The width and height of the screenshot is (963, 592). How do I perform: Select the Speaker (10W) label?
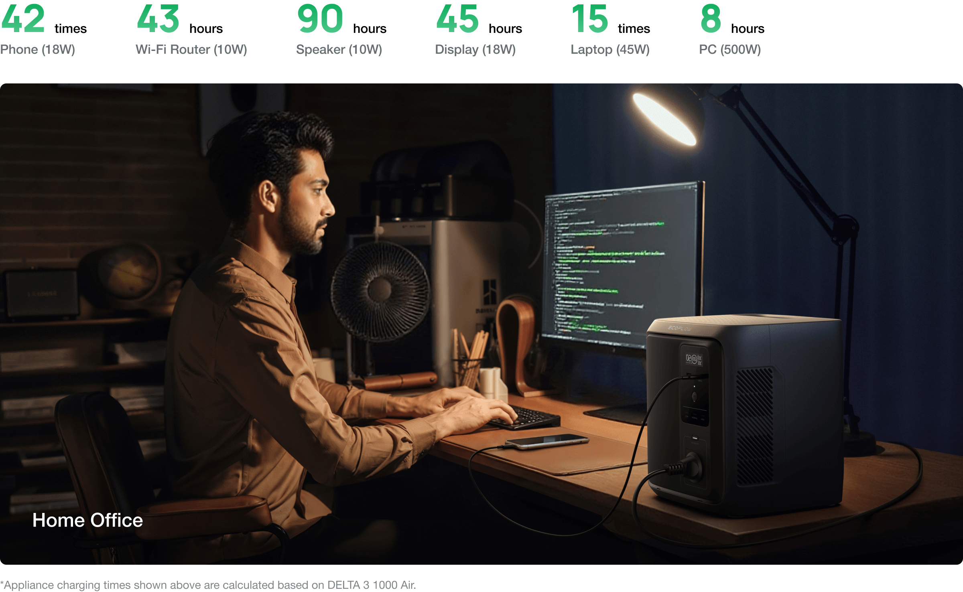click(x=339, y=49)
